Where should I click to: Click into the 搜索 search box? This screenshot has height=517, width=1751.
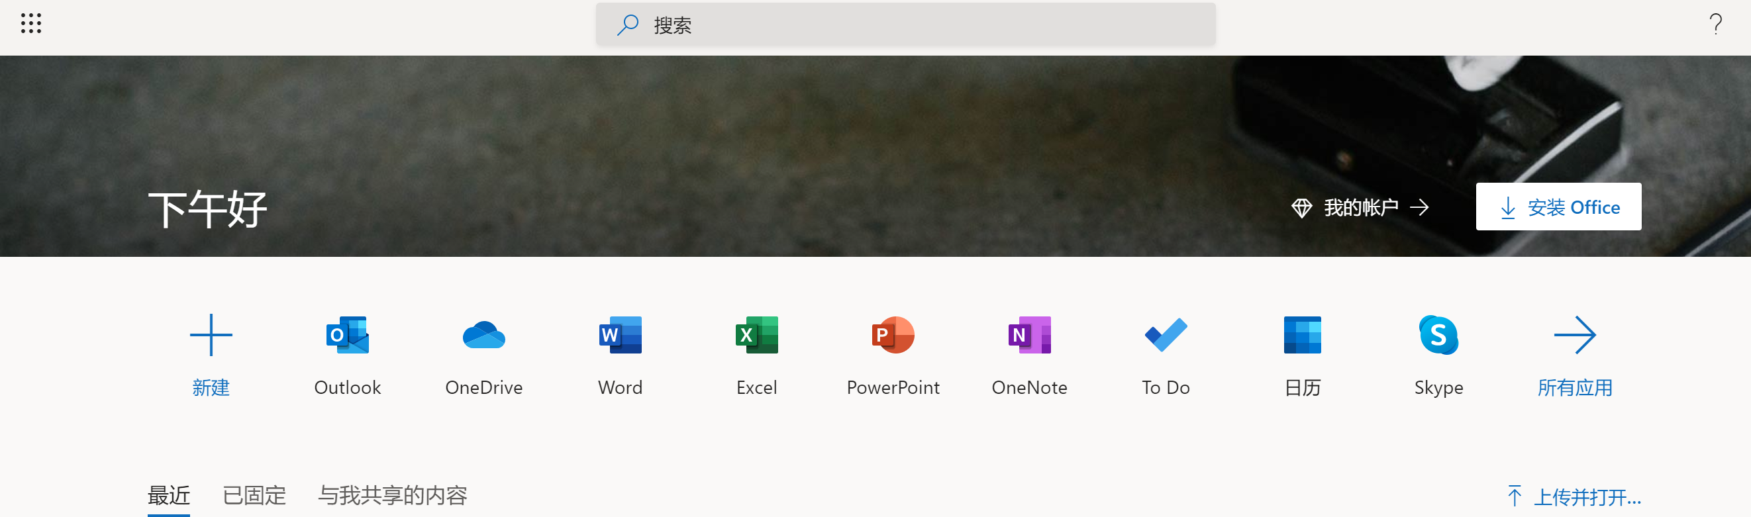tap(905, 25)
